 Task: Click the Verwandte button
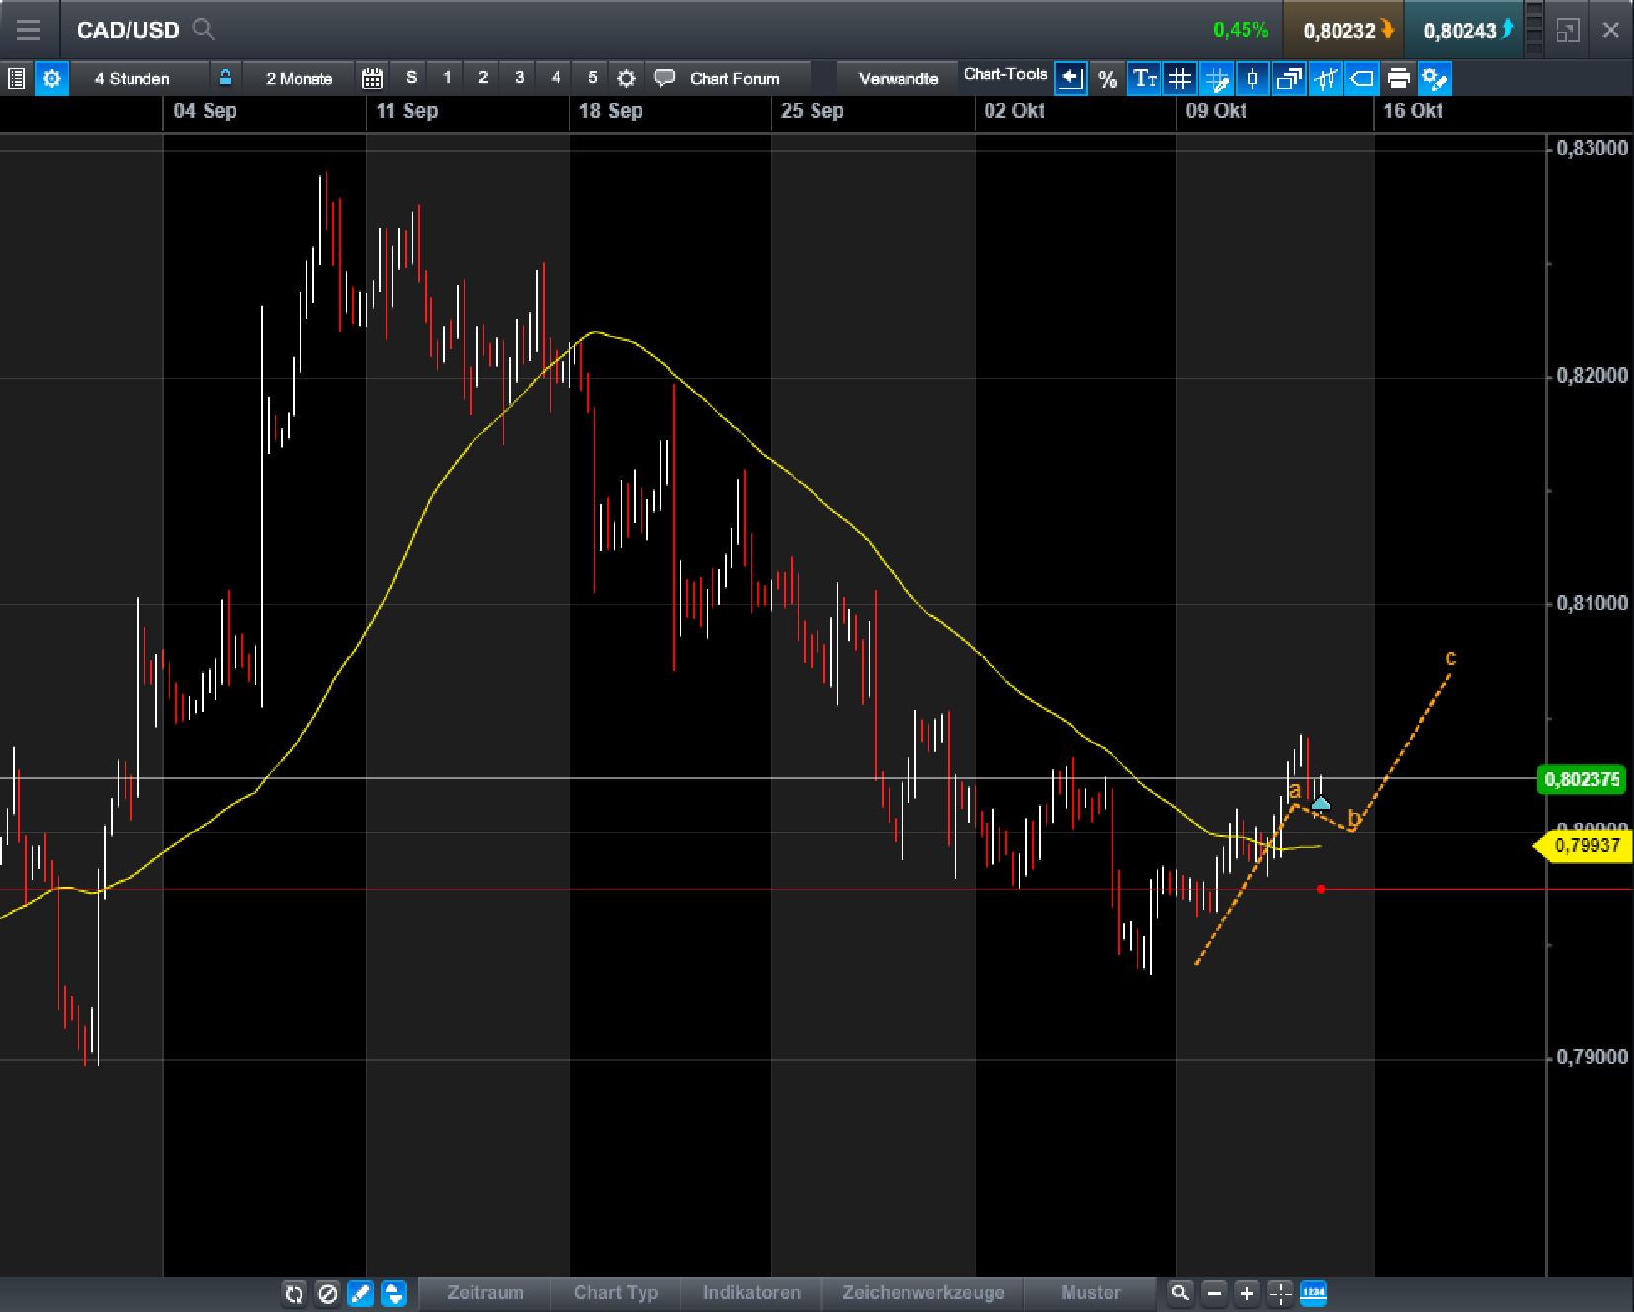coord(896,77)
